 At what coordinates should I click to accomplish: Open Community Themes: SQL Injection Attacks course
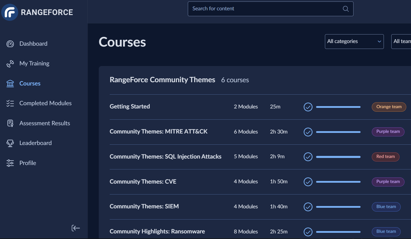pos(165,157)
